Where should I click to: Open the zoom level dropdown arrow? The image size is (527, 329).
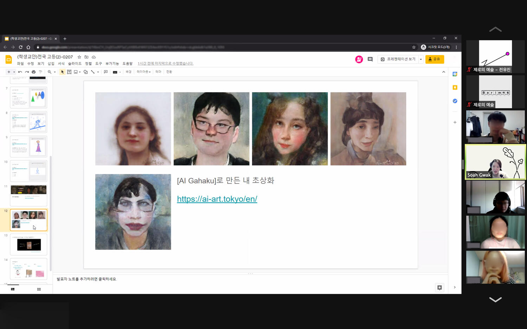click(55, 72)
